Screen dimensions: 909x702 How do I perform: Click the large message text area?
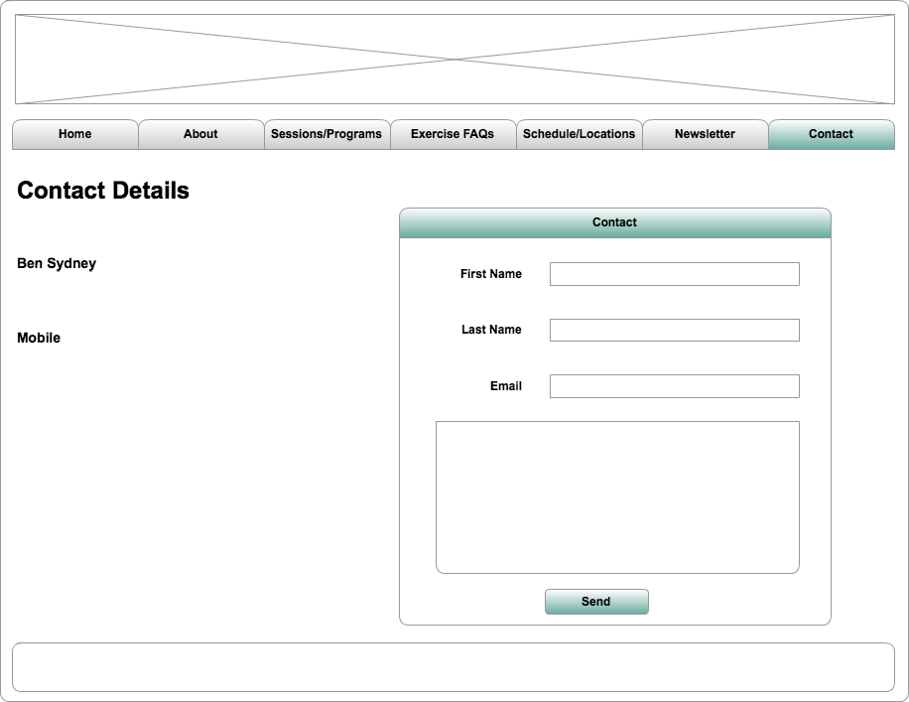click(615, 496)
